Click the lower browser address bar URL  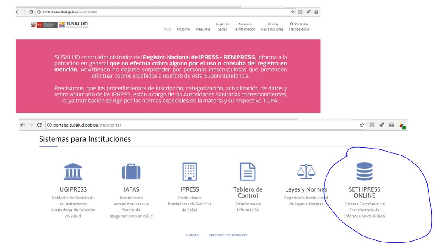[x=87, y=125]
